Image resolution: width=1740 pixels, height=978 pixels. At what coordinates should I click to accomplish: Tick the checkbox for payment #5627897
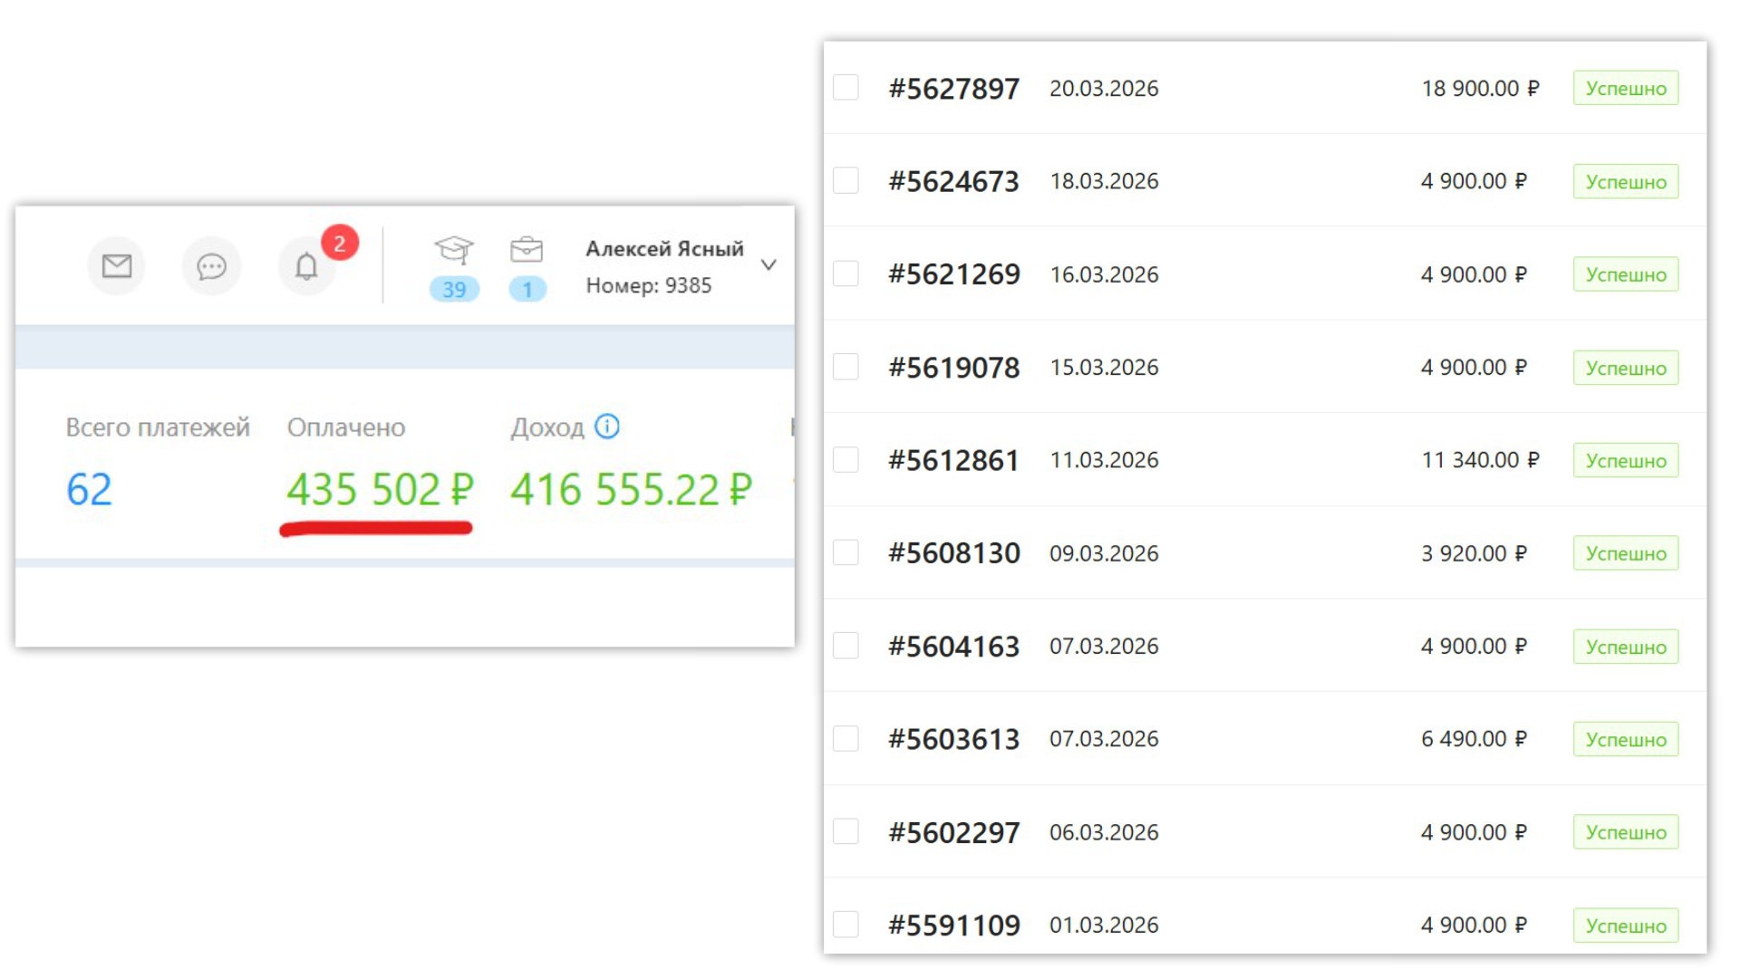(x=846, y=88)
